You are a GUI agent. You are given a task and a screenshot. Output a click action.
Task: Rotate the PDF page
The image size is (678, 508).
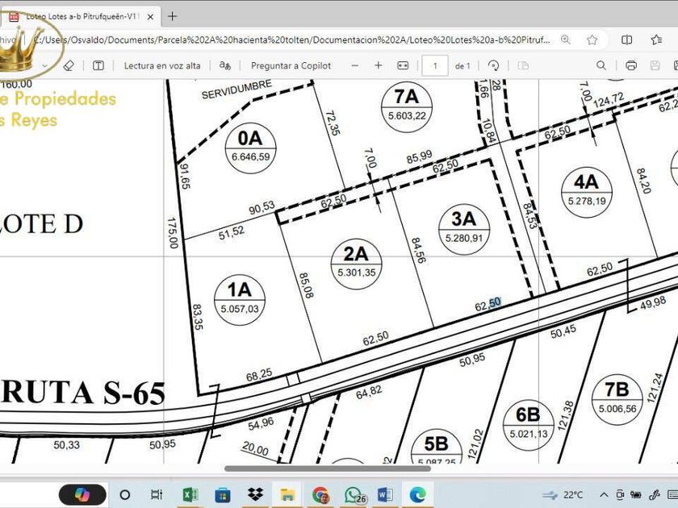(x=494, y=65)
